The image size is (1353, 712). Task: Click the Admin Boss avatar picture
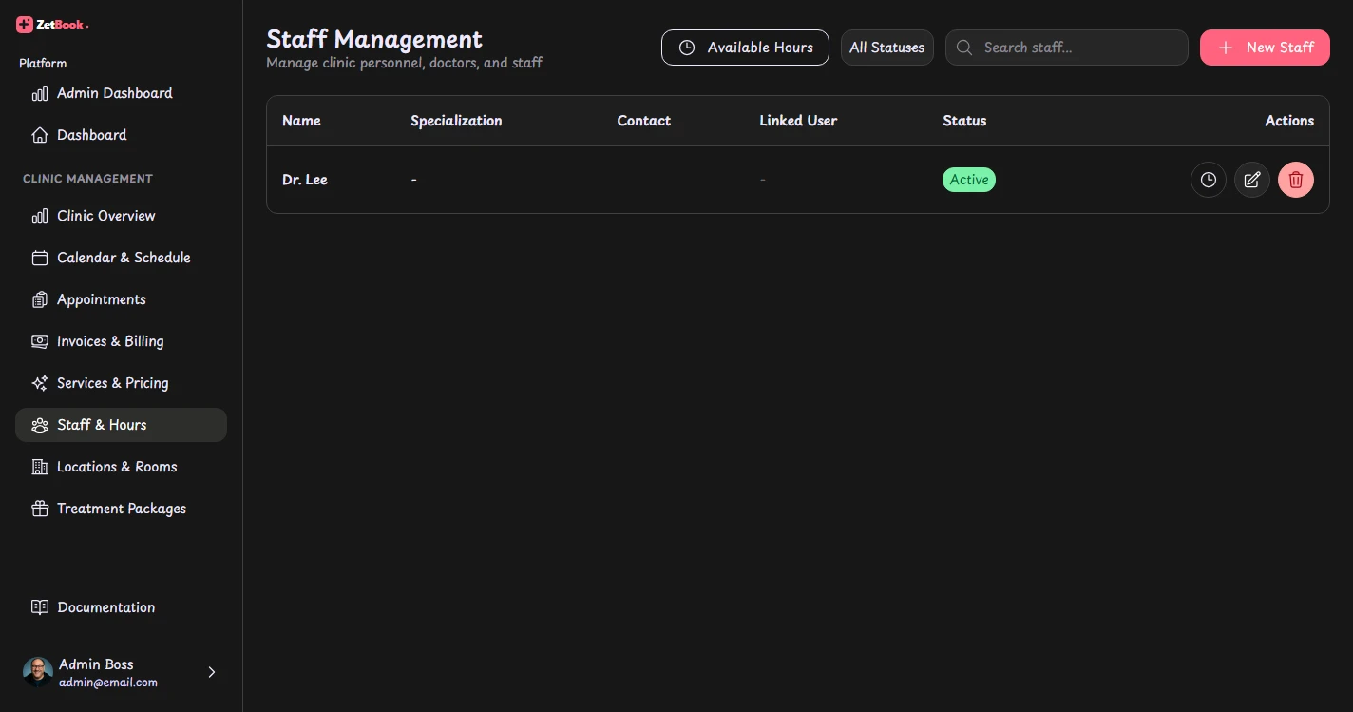38,672
